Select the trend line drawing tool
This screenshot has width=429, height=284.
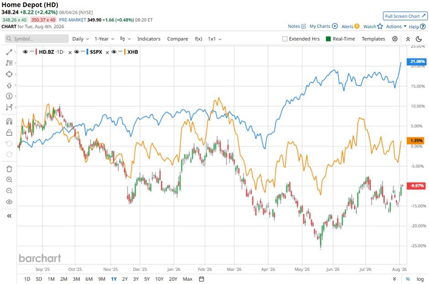[x=9, y=52]
